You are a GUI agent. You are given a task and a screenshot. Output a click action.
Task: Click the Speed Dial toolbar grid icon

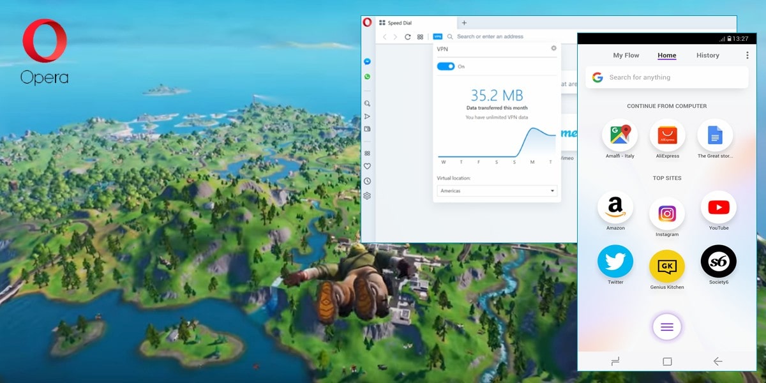point(420,37)
